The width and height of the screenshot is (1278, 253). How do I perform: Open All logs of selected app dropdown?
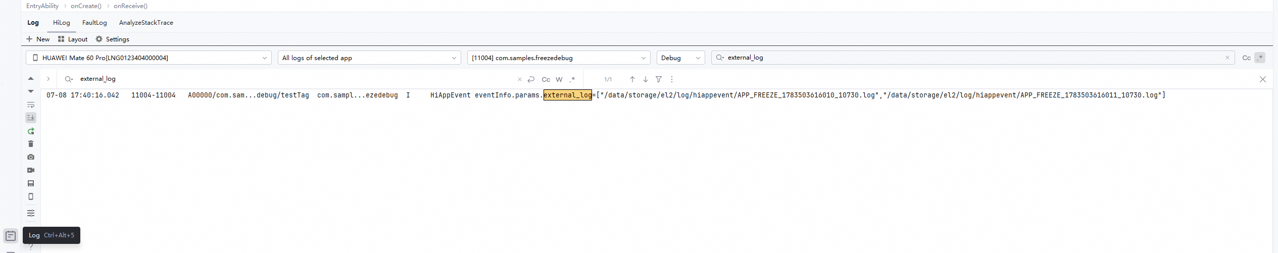click(369, 58)
